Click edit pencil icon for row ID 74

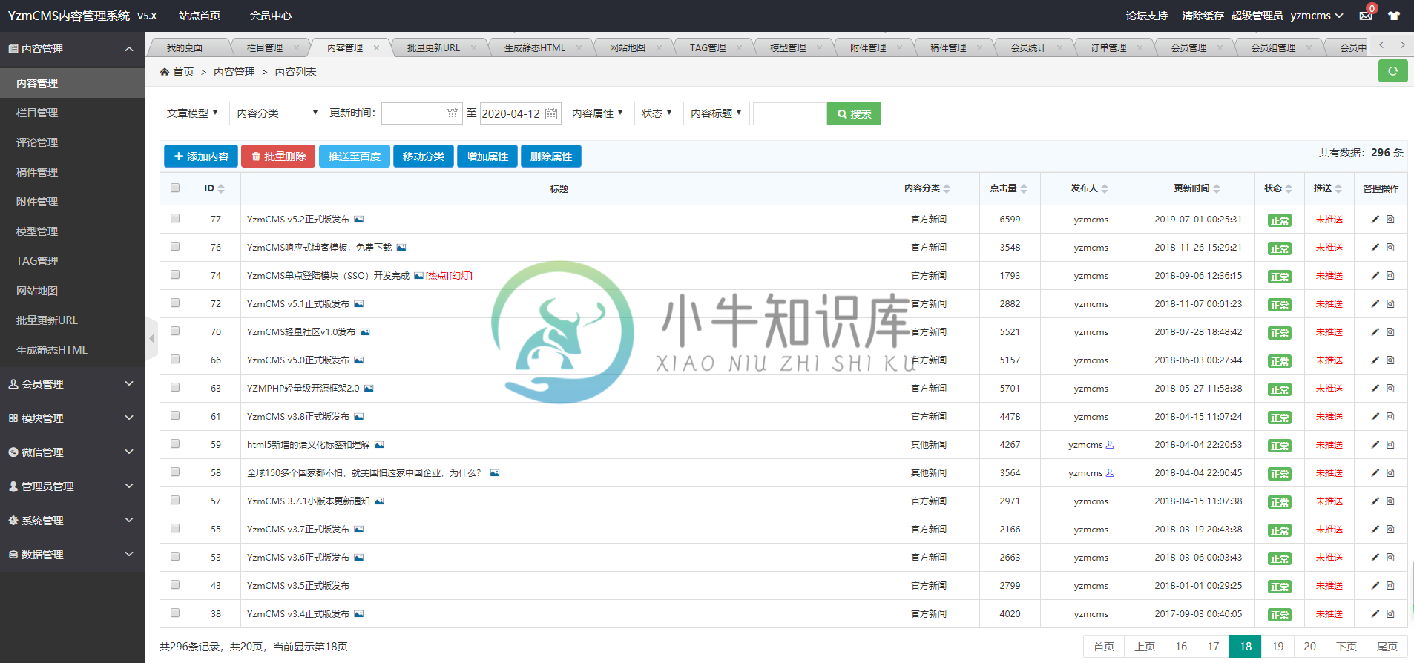click(1375, 276)
